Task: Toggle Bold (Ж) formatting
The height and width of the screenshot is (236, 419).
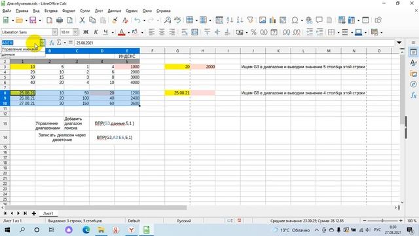Action: coord(86,32)
